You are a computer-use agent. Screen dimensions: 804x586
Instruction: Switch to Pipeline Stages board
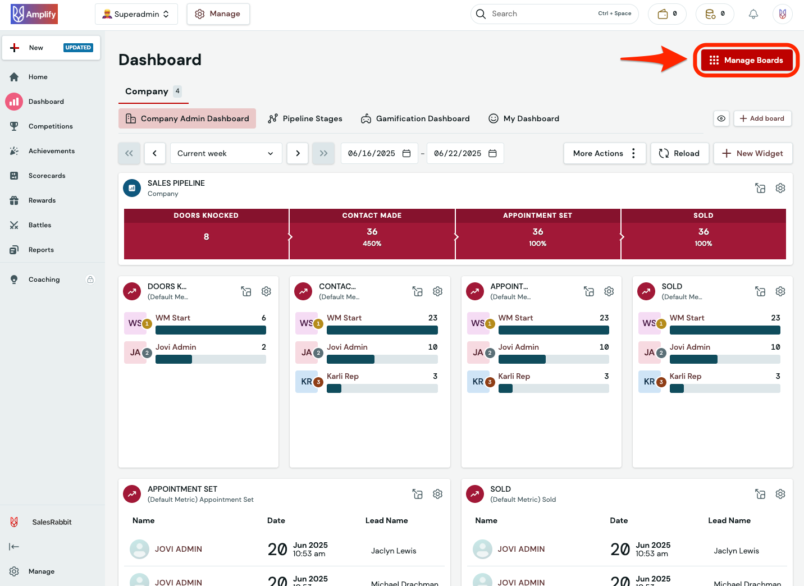(x=305, y=118)
